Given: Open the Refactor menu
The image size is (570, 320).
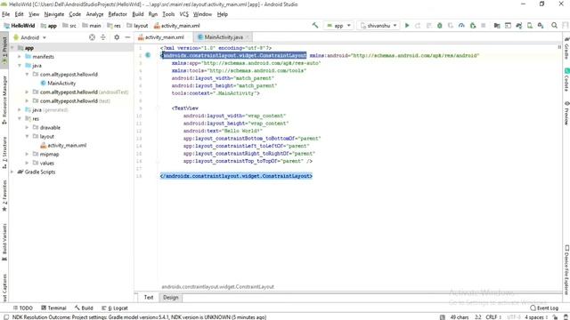Looking at the screenshot, I should (x=118, y=14).
